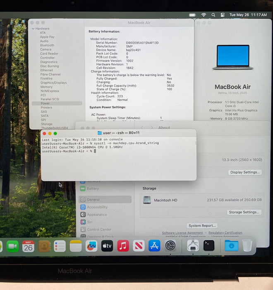273x290 pixels.
Task: Click Macintosh HD drive icon
Action: [147, 200]
